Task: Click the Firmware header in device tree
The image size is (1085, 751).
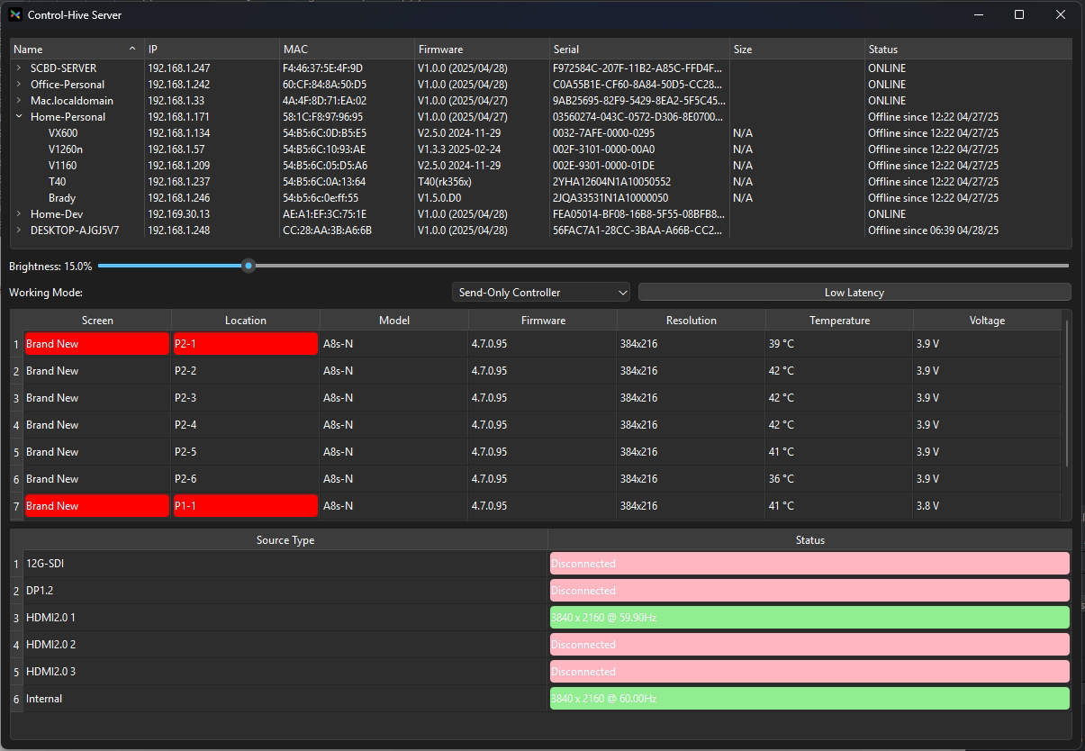Action: click(482, 50)
